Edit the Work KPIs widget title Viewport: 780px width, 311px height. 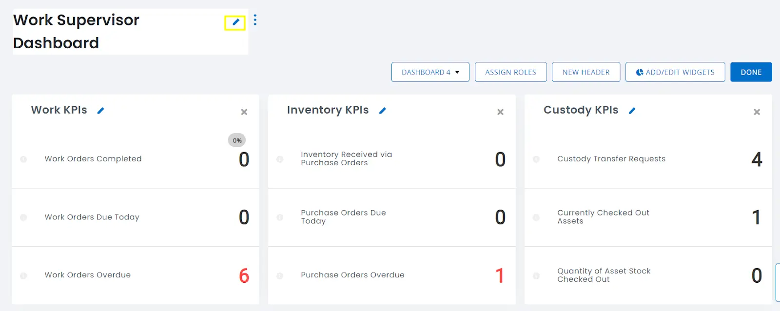tap(101, 111)
